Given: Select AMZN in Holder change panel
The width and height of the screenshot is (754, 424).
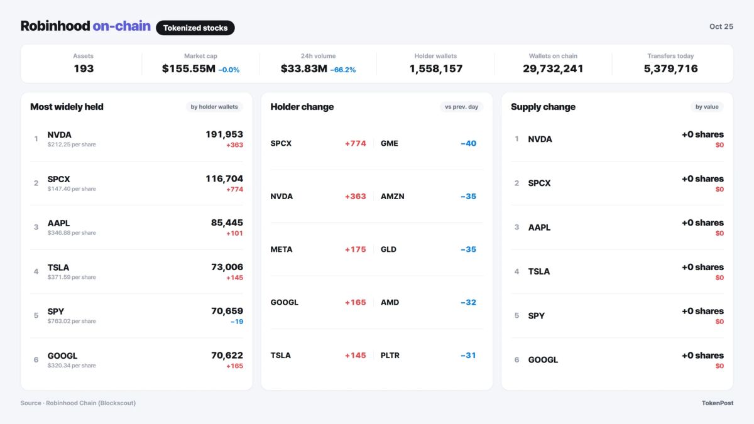Looking at the screenshot, I should click(393, 197).
